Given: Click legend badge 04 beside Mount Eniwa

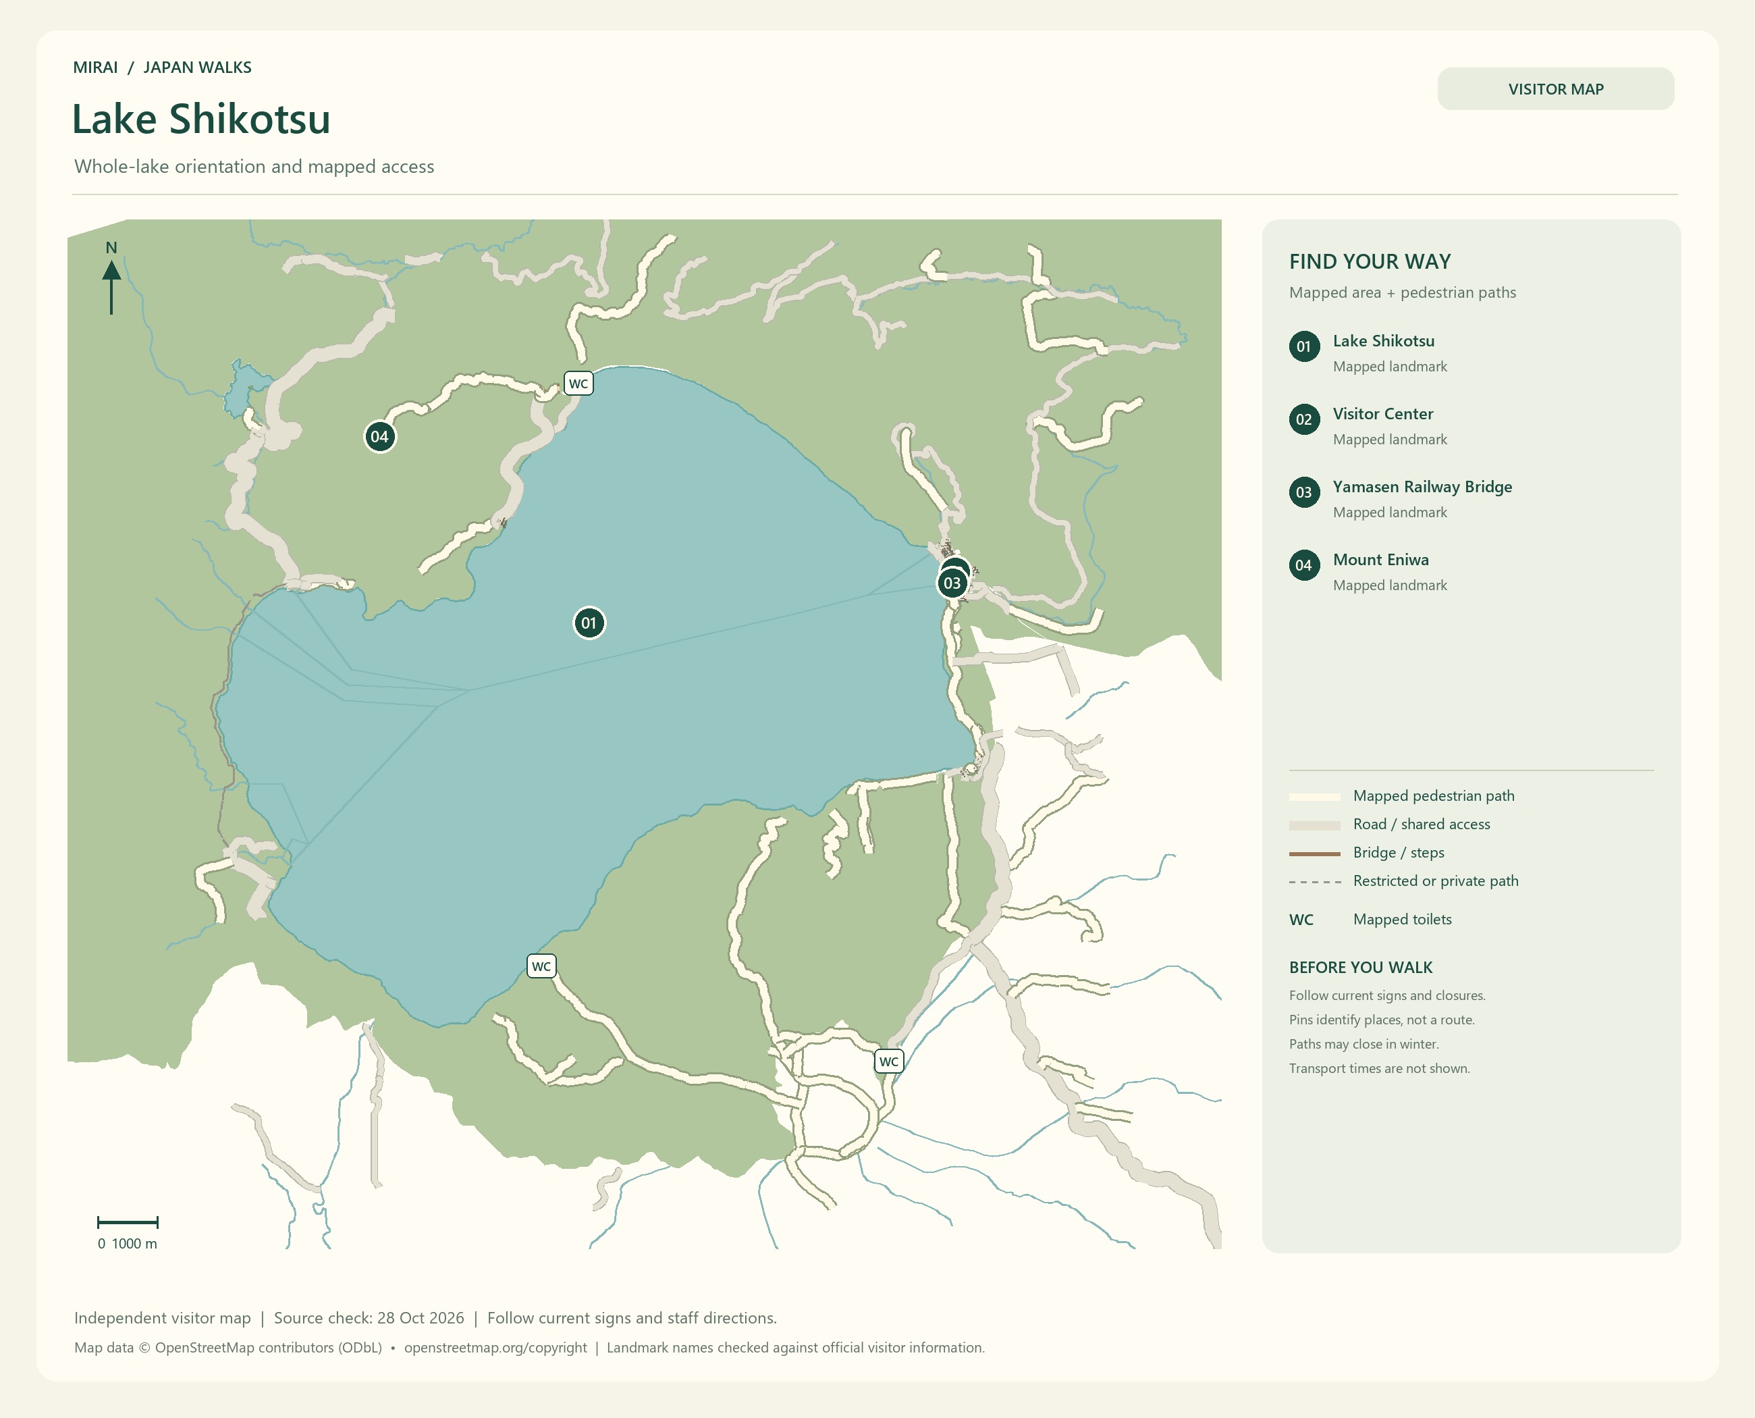Looking at the screenshot, I should click(x=1304, y=565).
